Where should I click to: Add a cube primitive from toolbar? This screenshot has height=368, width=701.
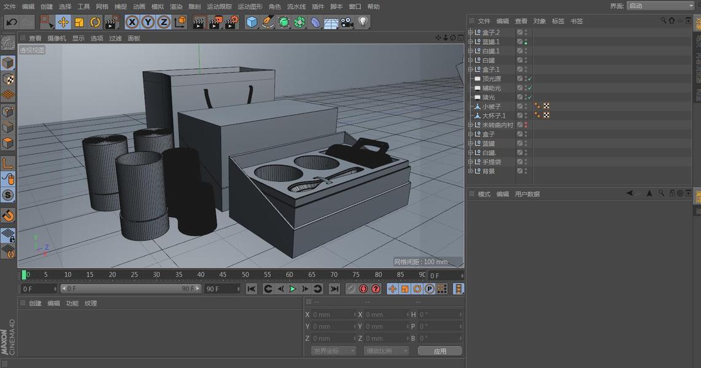click(x=252, y=23)
